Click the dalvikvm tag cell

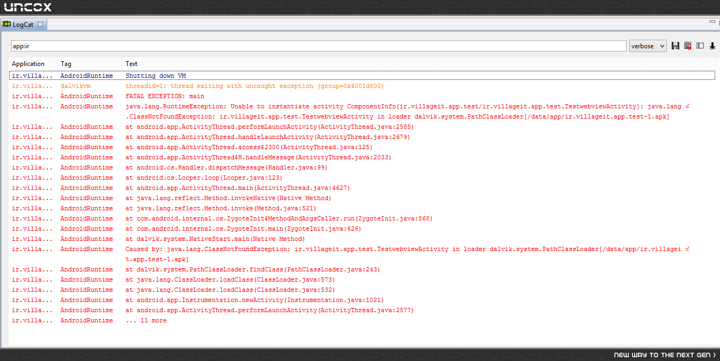click(76, 86)
